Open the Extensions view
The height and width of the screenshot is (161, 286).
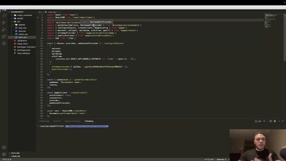click(x=4, y=37)
